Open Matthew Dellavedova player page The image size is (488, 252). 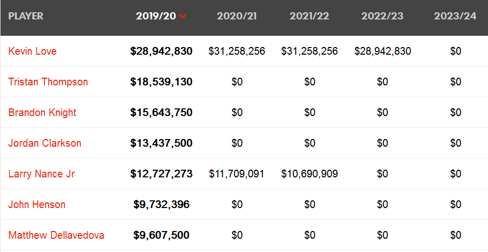(x=56, y=235)
